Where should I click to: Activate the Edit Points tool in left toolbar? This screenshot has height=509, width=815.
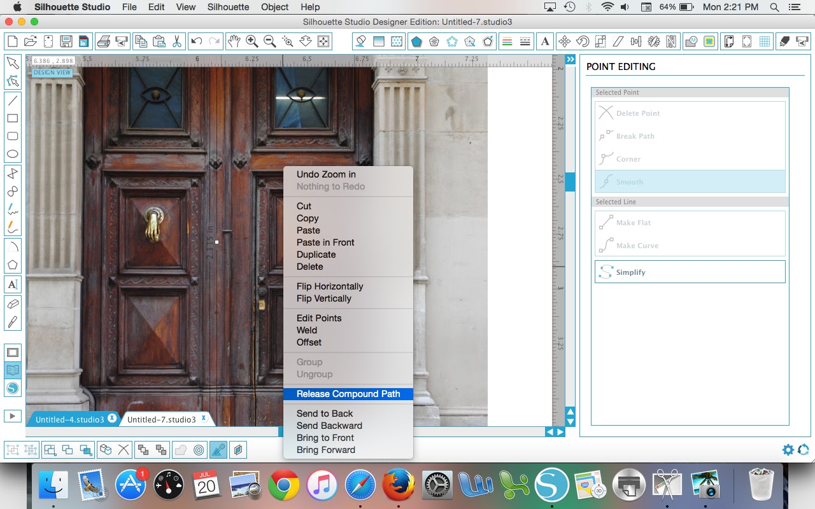[x=12, y=81]
